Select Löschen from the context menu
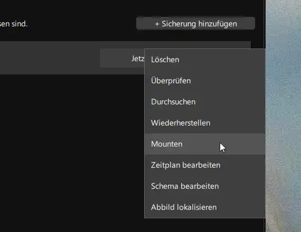Screen dimensions: 301x232 [205, 60]
